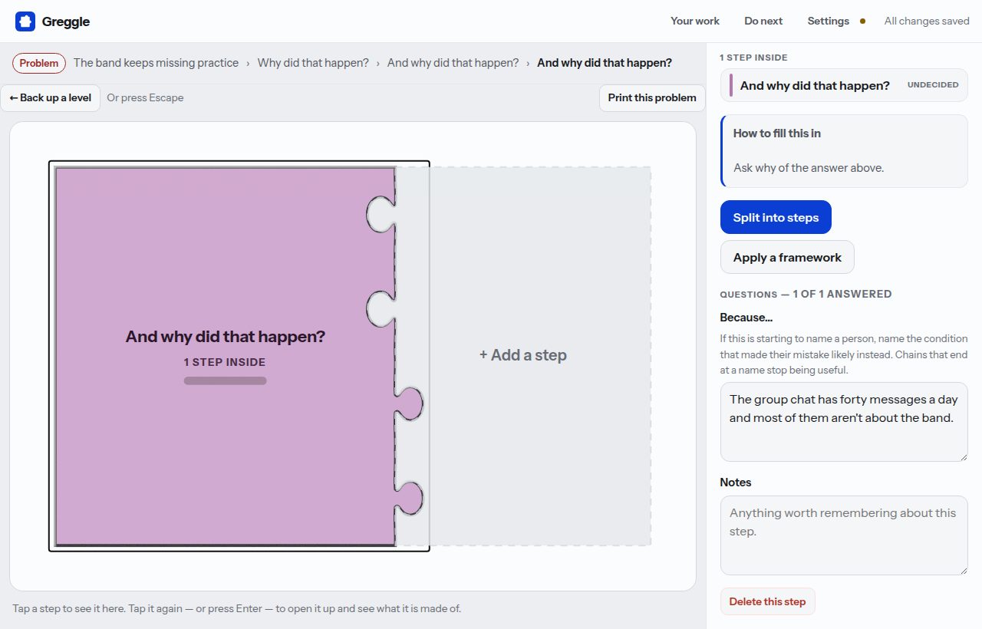Click Print this problem button

[652, 98]
